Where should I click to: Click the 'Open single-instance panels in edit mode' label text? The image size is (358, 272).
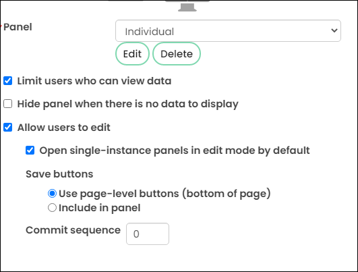tap(175, 151)
